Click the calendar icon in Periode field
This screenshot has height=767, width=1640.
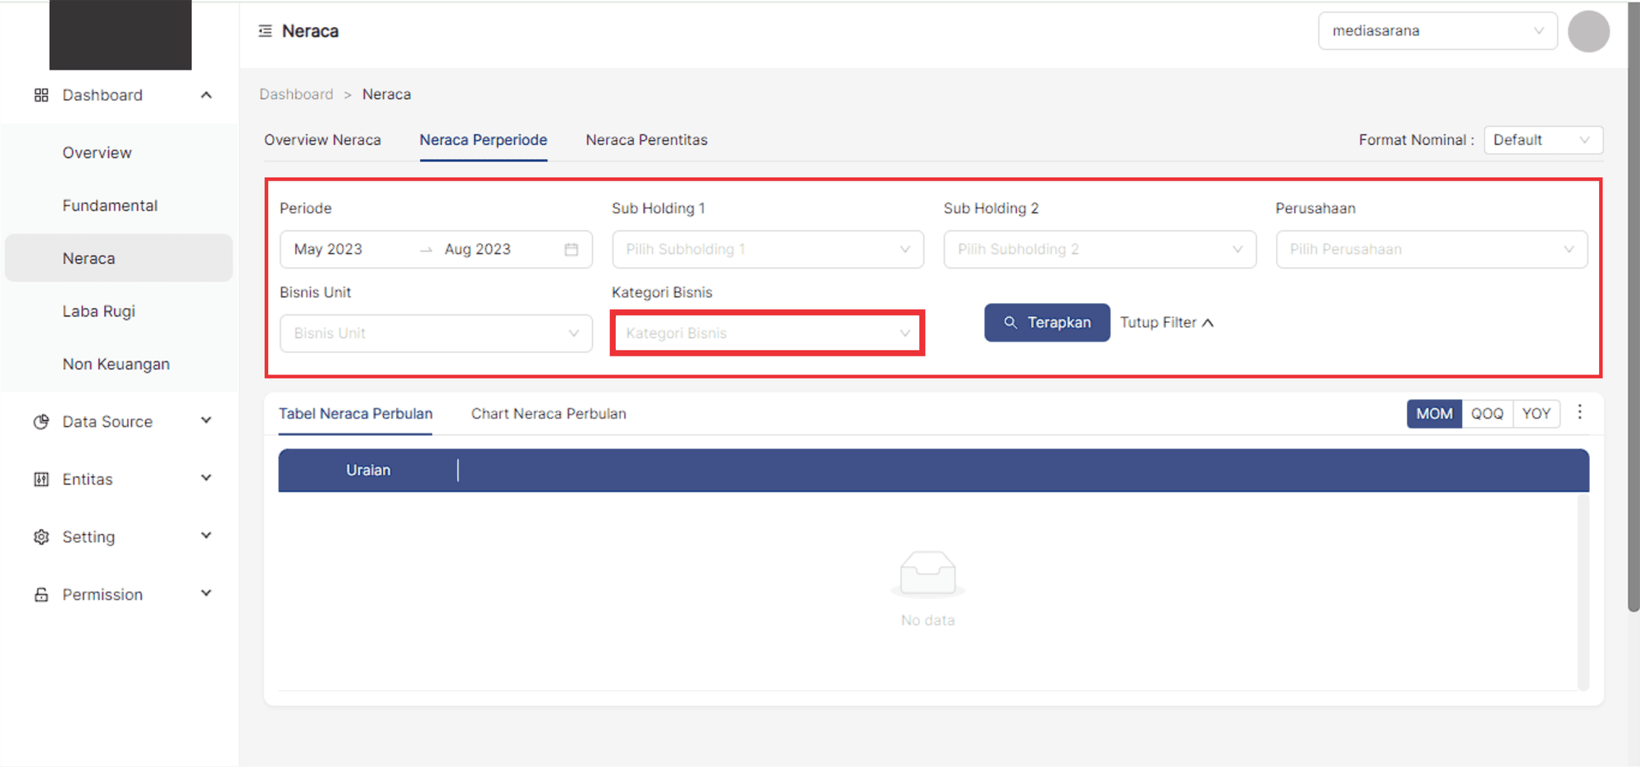[x=572, y=249]
